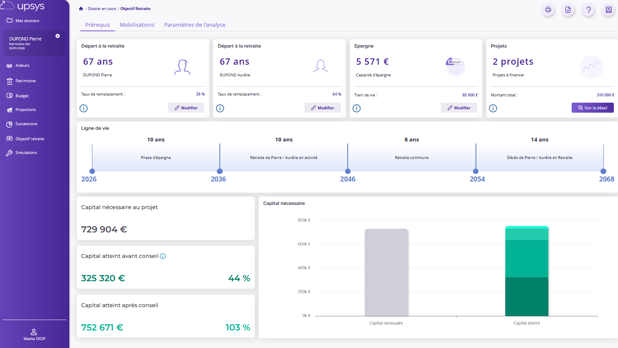Switch to the Mobilisations tab
The width and height of the screenshot is (618, 348).
pyautogui.click(x=137, y=25)
